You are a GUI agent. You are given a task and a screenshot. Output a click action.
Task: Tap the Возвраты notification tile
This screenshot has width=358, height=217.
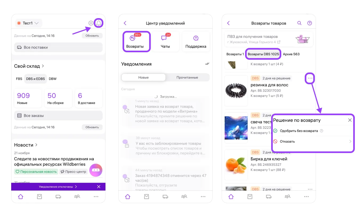coord(137,41)
